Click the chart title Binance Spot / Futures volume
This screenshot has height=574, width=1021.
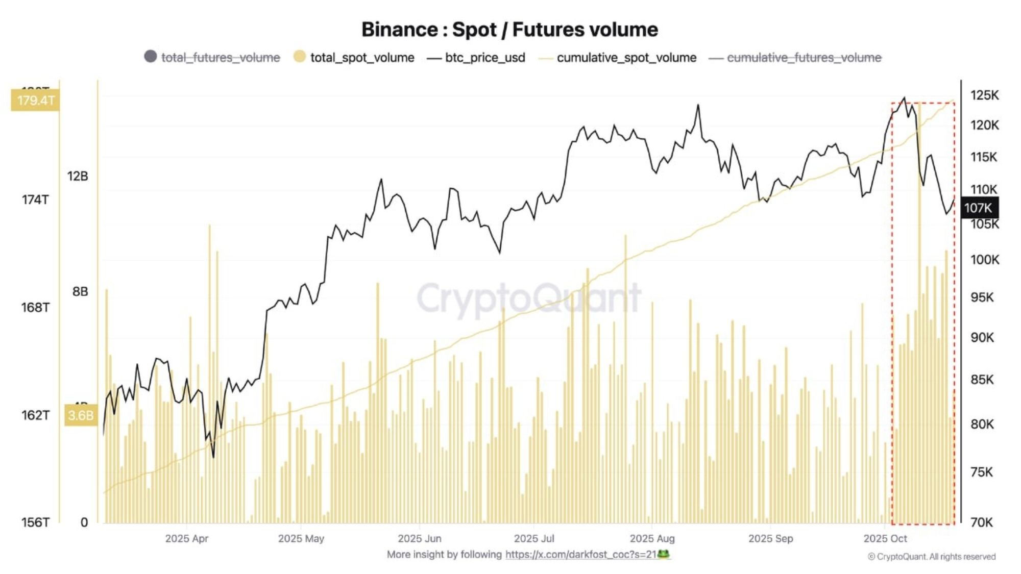[509, 30]
